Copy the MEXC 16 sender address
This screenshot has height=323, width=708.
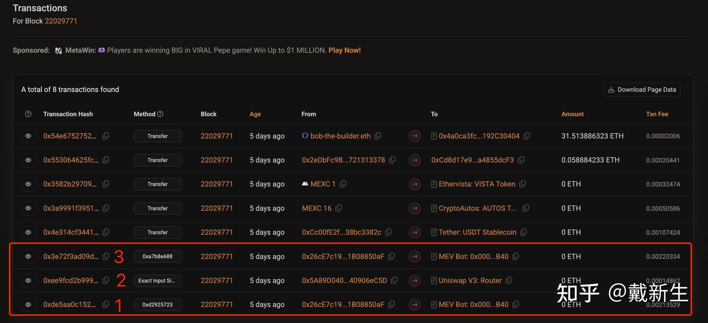pyautogui.click(x=339, y=208)
